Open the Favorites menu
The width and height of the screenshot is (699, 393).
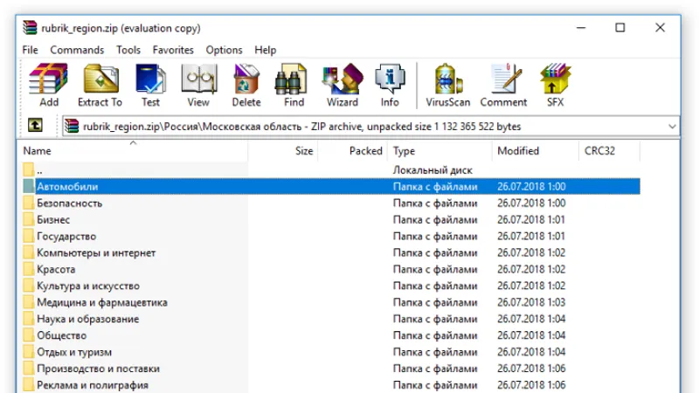click(x=173, y=50)
